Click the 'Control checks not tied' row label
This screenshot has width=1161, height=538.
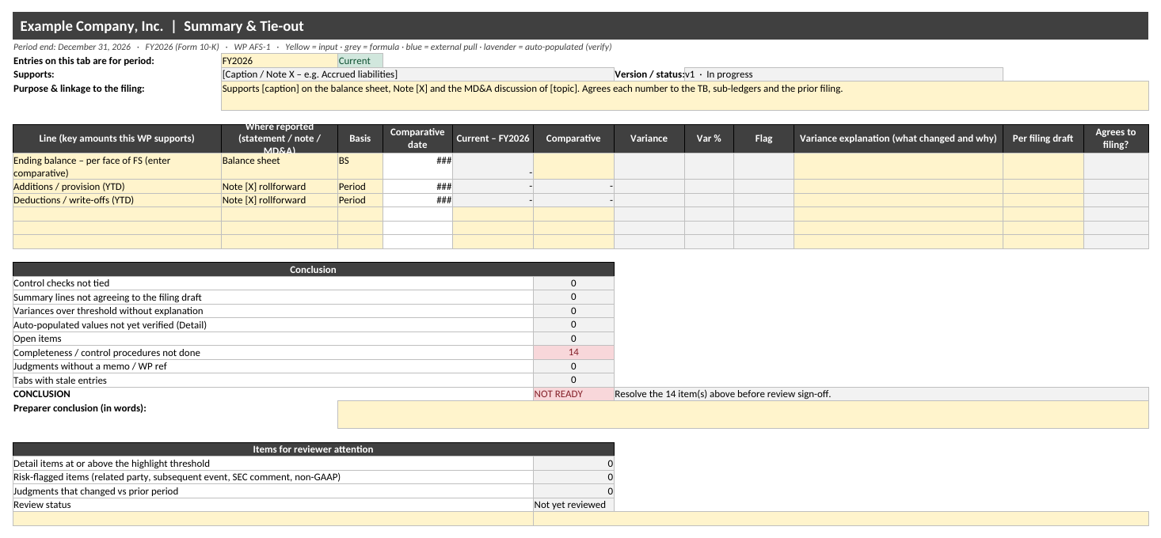[273, 283]
